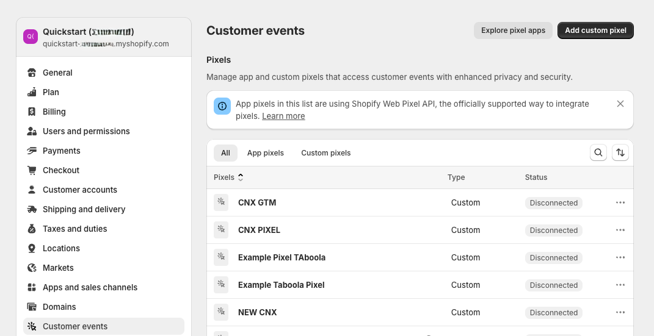Image resolution: width=654 pixels, height=336 pixels.
Task: Open the pixel search magnifier
Action: click(x=598, y=152)
